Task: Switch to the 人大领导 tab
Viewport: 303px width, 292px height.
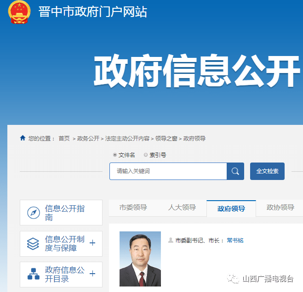Action: [182, 208]
